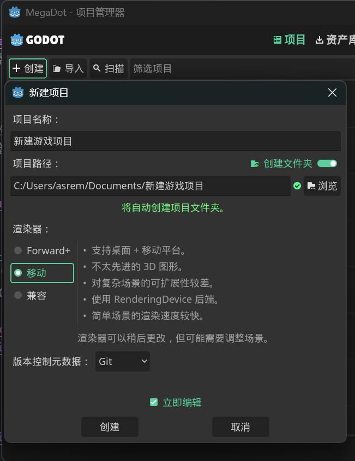
Task: Uncheck the 立即编辑 checkbox
Action: click(x=154, y=402)
